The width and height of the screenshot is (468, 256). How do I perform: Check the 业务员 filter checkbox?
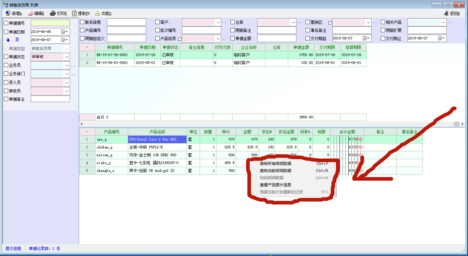click(6, 65)
